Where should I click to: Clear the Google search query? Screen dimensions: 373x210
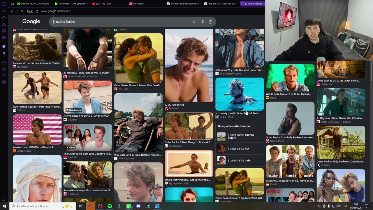click(193, 22)
